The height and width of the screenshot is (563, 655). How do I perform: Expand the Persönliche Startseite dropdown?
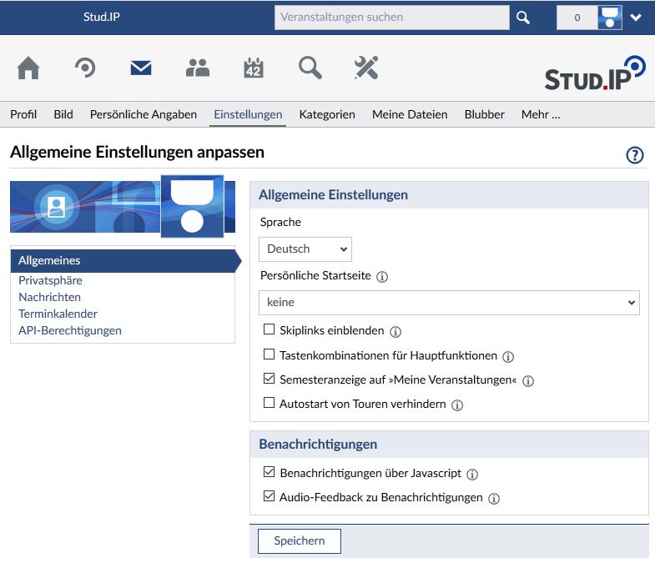(x=449, y=303)
